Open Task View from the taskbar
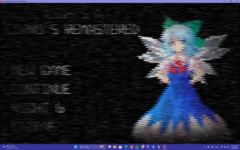The width and height of the screenshot is (240, 150). [109, 147]
